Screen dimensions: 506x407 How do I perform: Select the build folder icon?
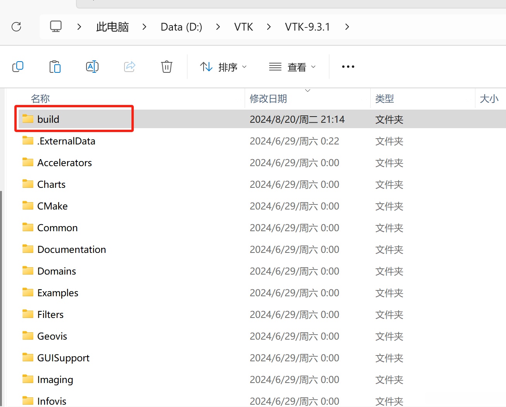pos(28,119)
